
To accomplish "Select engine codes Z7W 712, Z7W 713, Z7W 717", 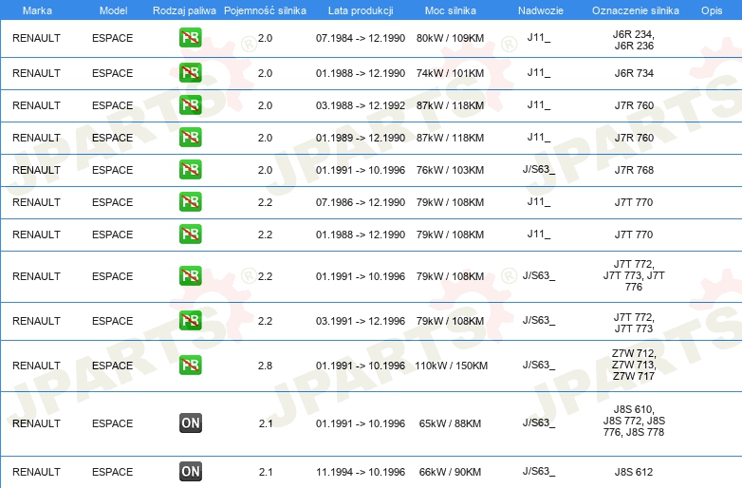I will [634, 365].
